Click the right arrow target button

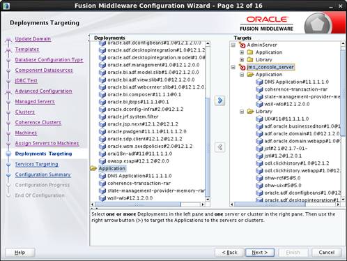click(x=219, y=100)
